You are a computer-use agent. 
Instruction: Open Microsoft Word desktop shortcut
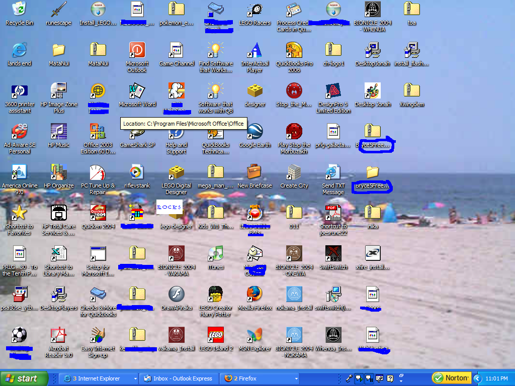pos(137,91)
